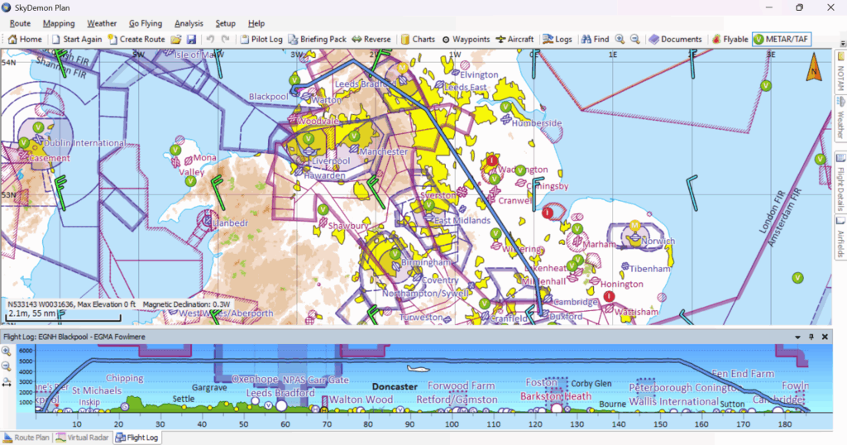Open the Go Flying menu

pyautogui.click(x=146, y=23)
